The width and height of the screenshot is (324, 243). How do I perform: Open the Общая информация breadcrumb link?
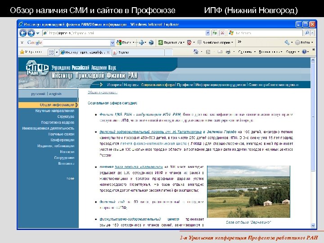pyautogui.click(x=103, y=92)
